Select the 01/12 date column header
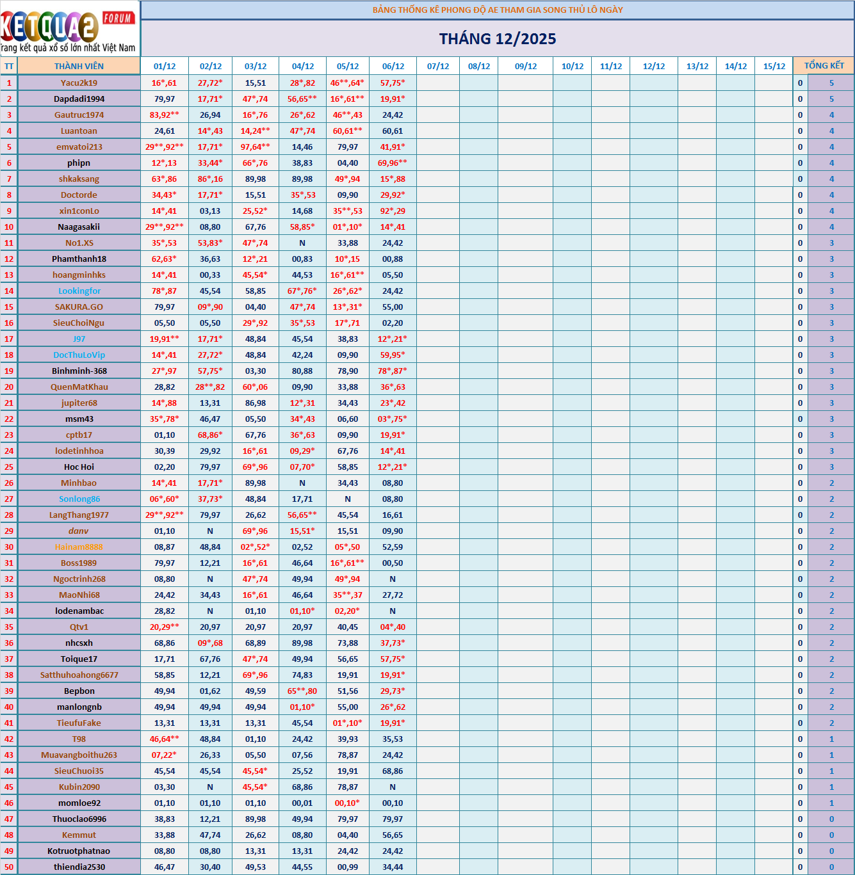The image size is (855, 875). point(165,66)
